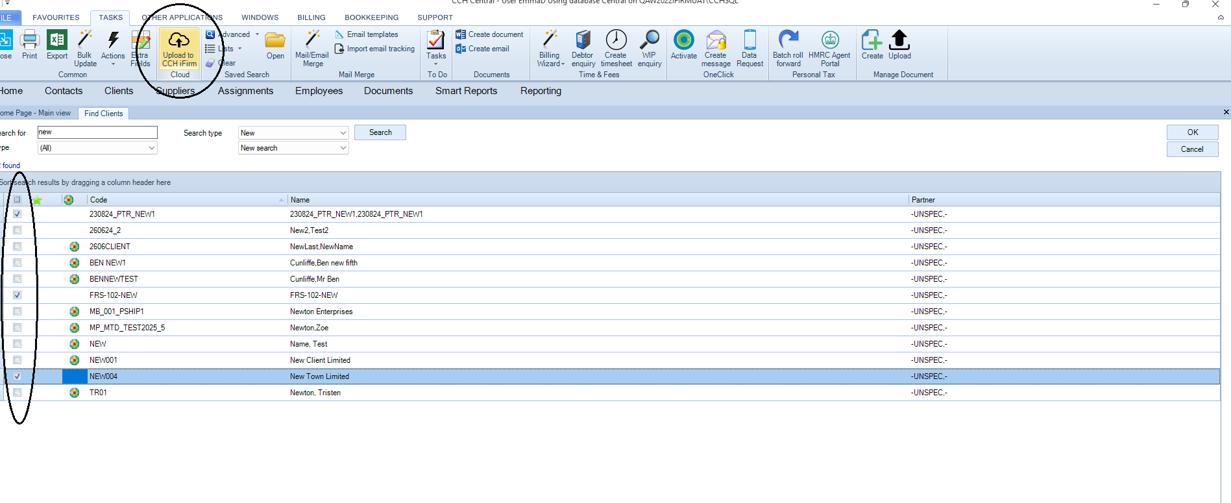The height and width of the screenshot is (503, 1231).
Task: Switch to the BILLING ribbon tab
Action: [x=311, y=18]
